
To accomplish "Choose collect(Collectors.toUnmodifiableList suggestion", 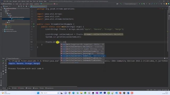I will coord(82,58).
